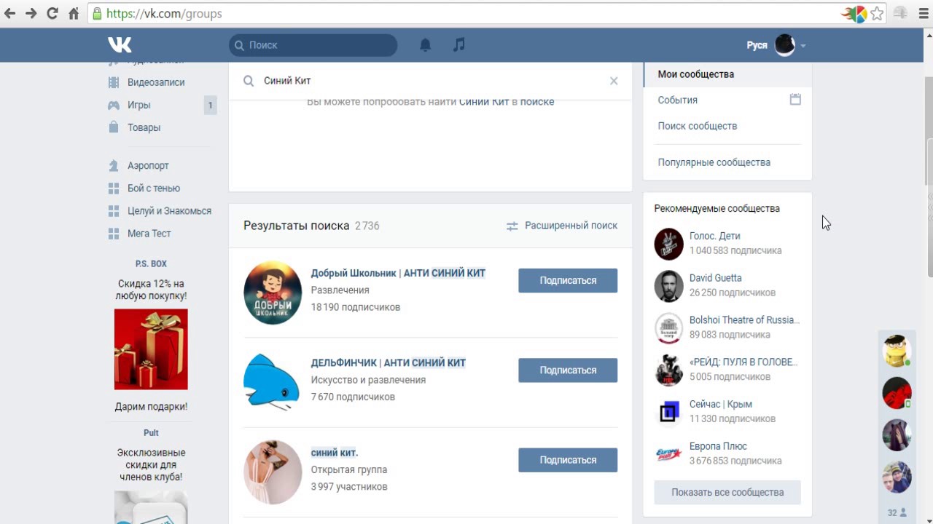Open P.S. BOX ad gift image

[x=151, y=349]
